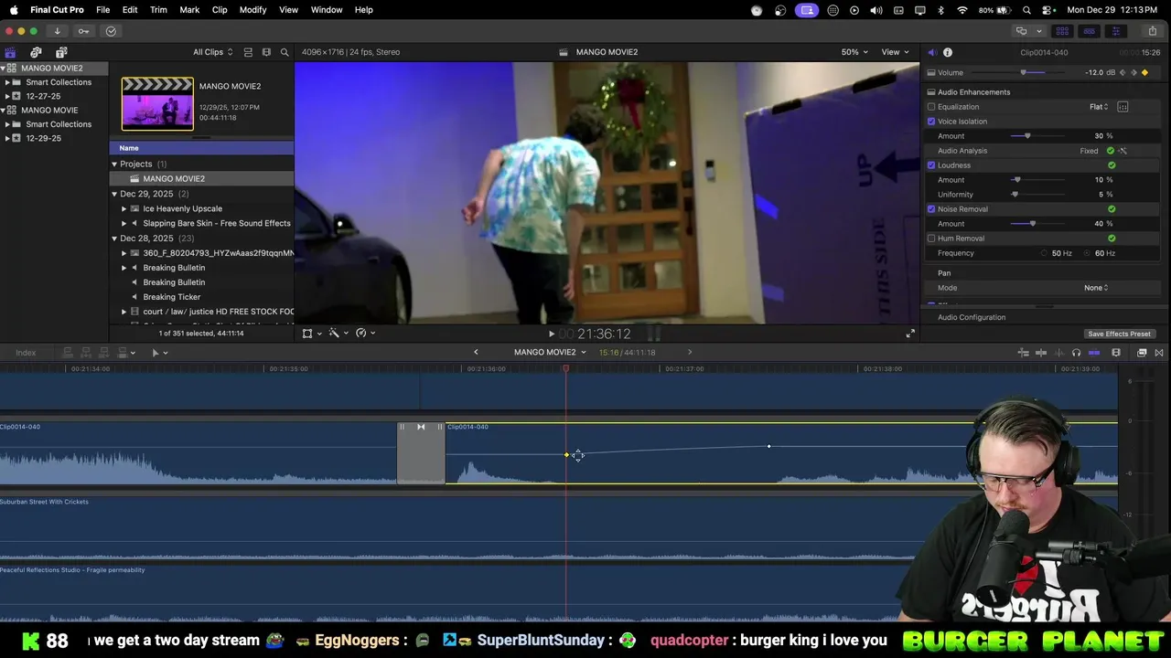1171x658 pixels.
Task: Open the retime speedometer dropdown
Action: coord(366,334)
